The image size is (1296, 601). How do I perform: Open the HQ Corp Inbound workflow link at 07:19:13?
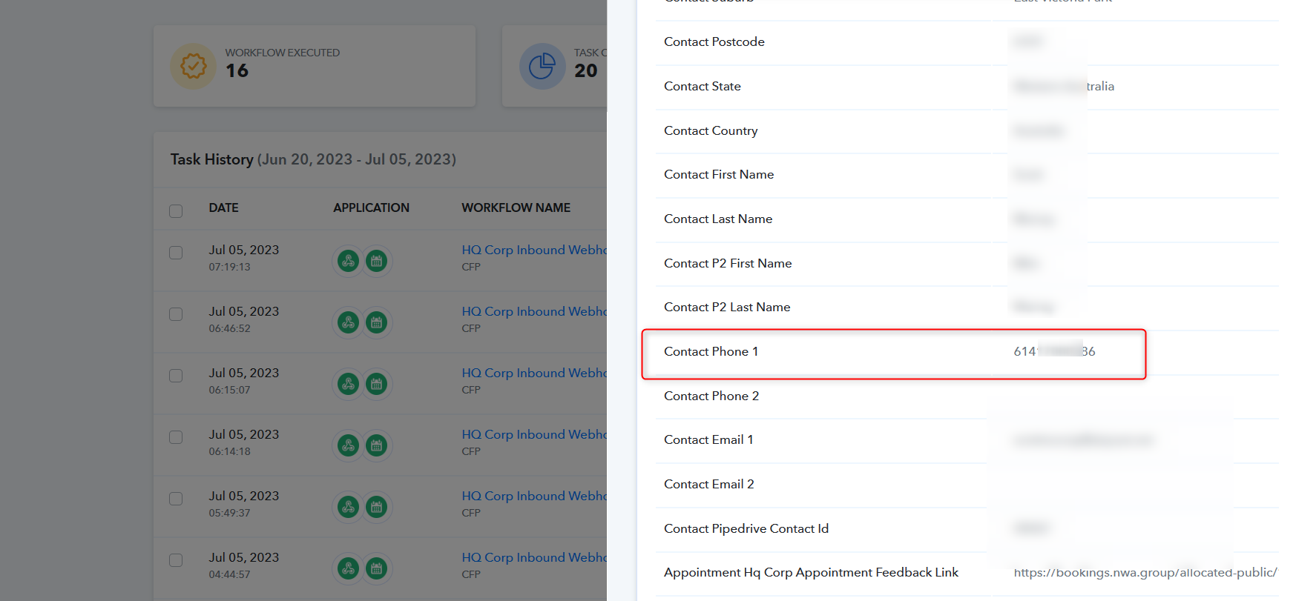pyautogui.click(x=534, y=250)
